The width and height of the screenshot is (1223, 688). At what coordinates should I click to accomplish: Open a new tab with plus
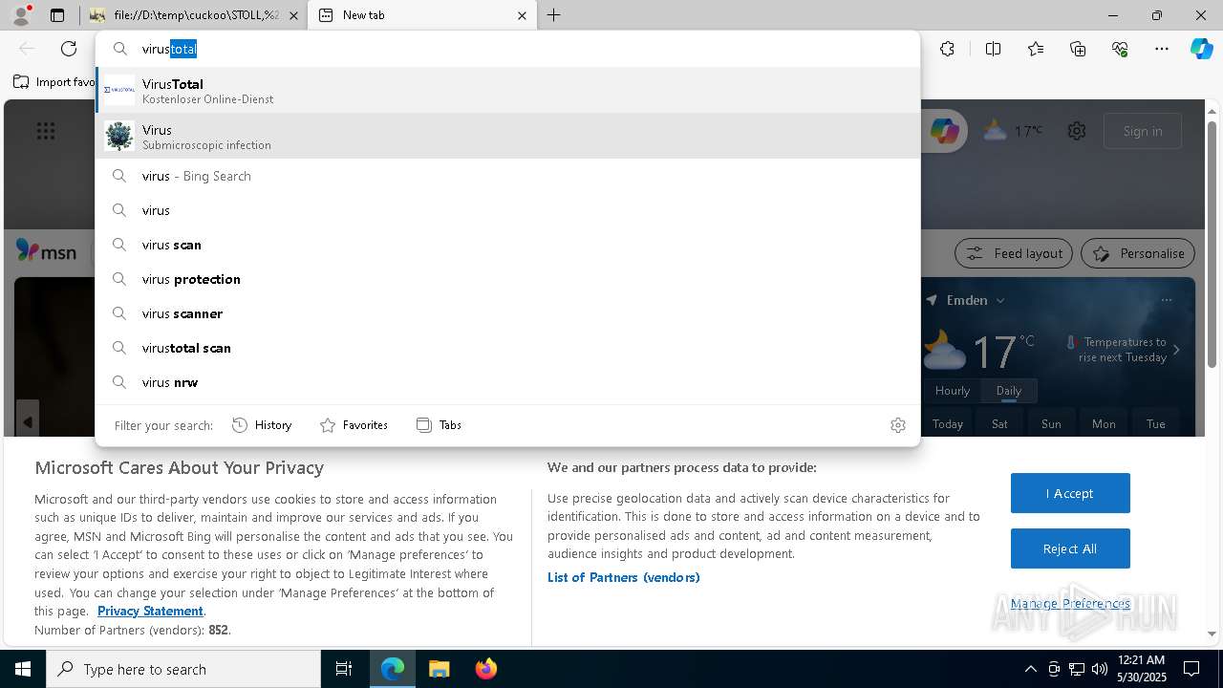click(554, 15)
